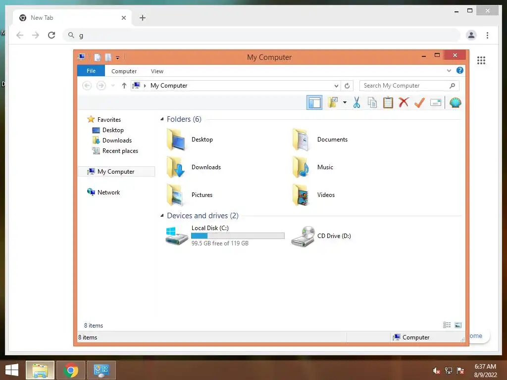Open the Chrome profile icon

[x=471, y=35]
